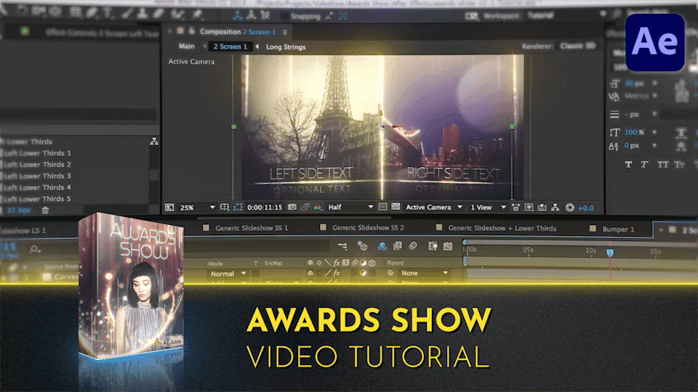
Task: Apply Small Caps text style
Action: tap(679, 165)
